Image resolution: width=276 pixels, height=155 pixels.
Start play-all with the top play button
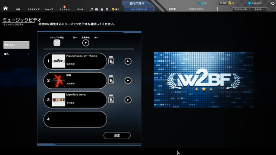pyautogui.click(x=86, y=43)
